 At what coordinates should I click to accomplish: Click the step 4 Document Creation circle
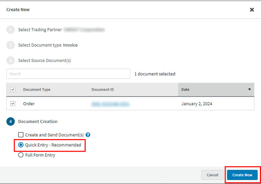coord(11,122)
